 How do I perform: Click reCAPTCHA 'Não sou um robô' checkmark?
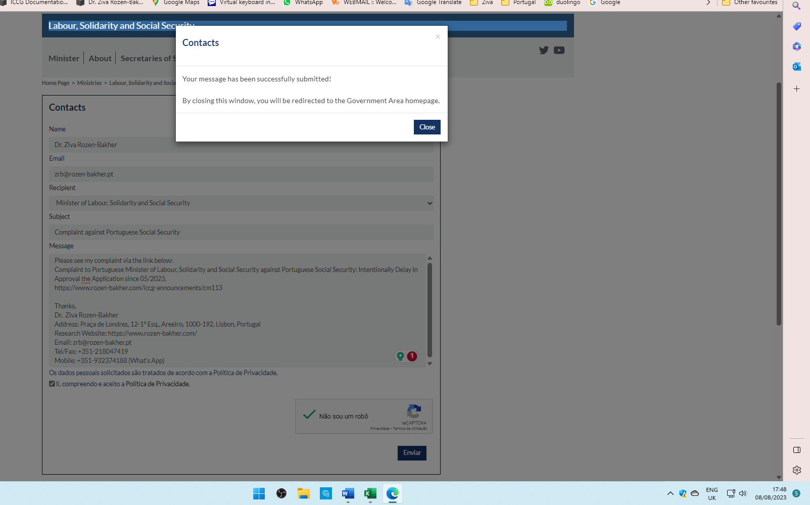[309, 415]
